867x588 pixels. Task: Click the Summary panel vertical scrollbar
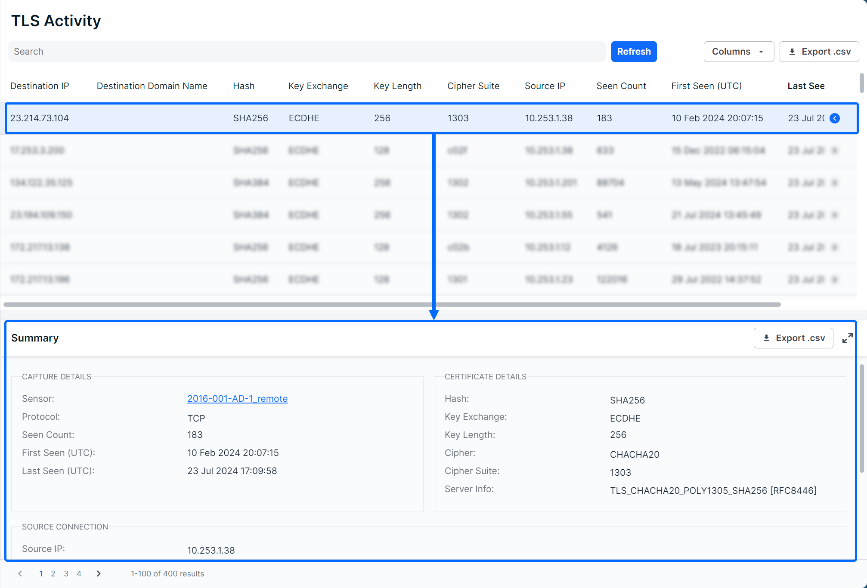point(861,419)
